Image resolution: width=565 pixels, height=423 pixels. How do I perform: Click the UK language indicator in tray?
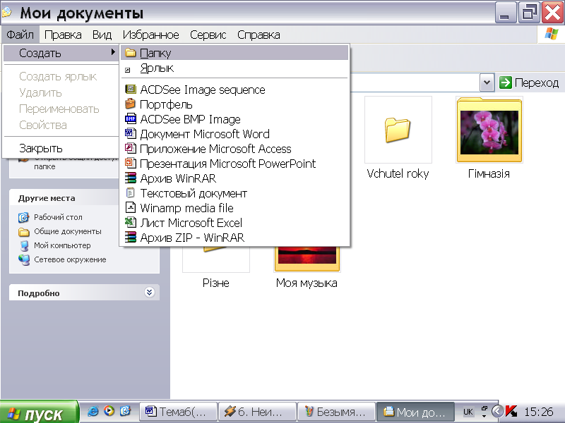[468, 412]
